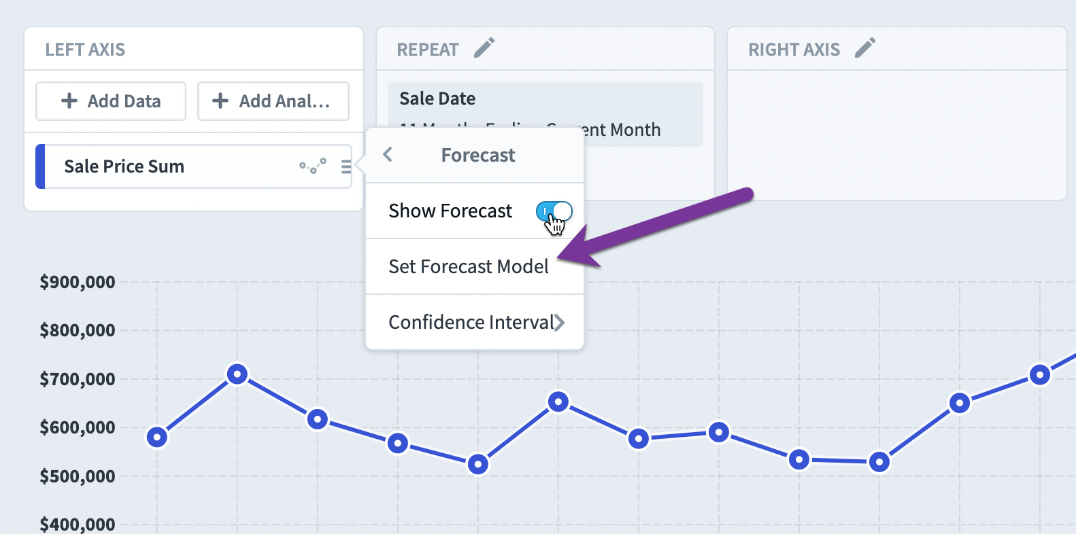Click the Right Axis empty drop area

pos(897,135)
